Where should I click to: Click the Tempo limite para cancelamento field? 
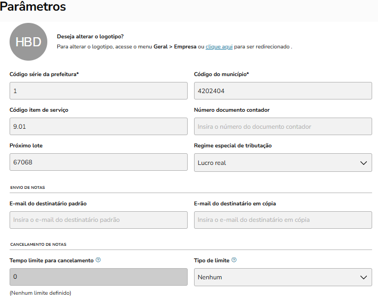98,277
